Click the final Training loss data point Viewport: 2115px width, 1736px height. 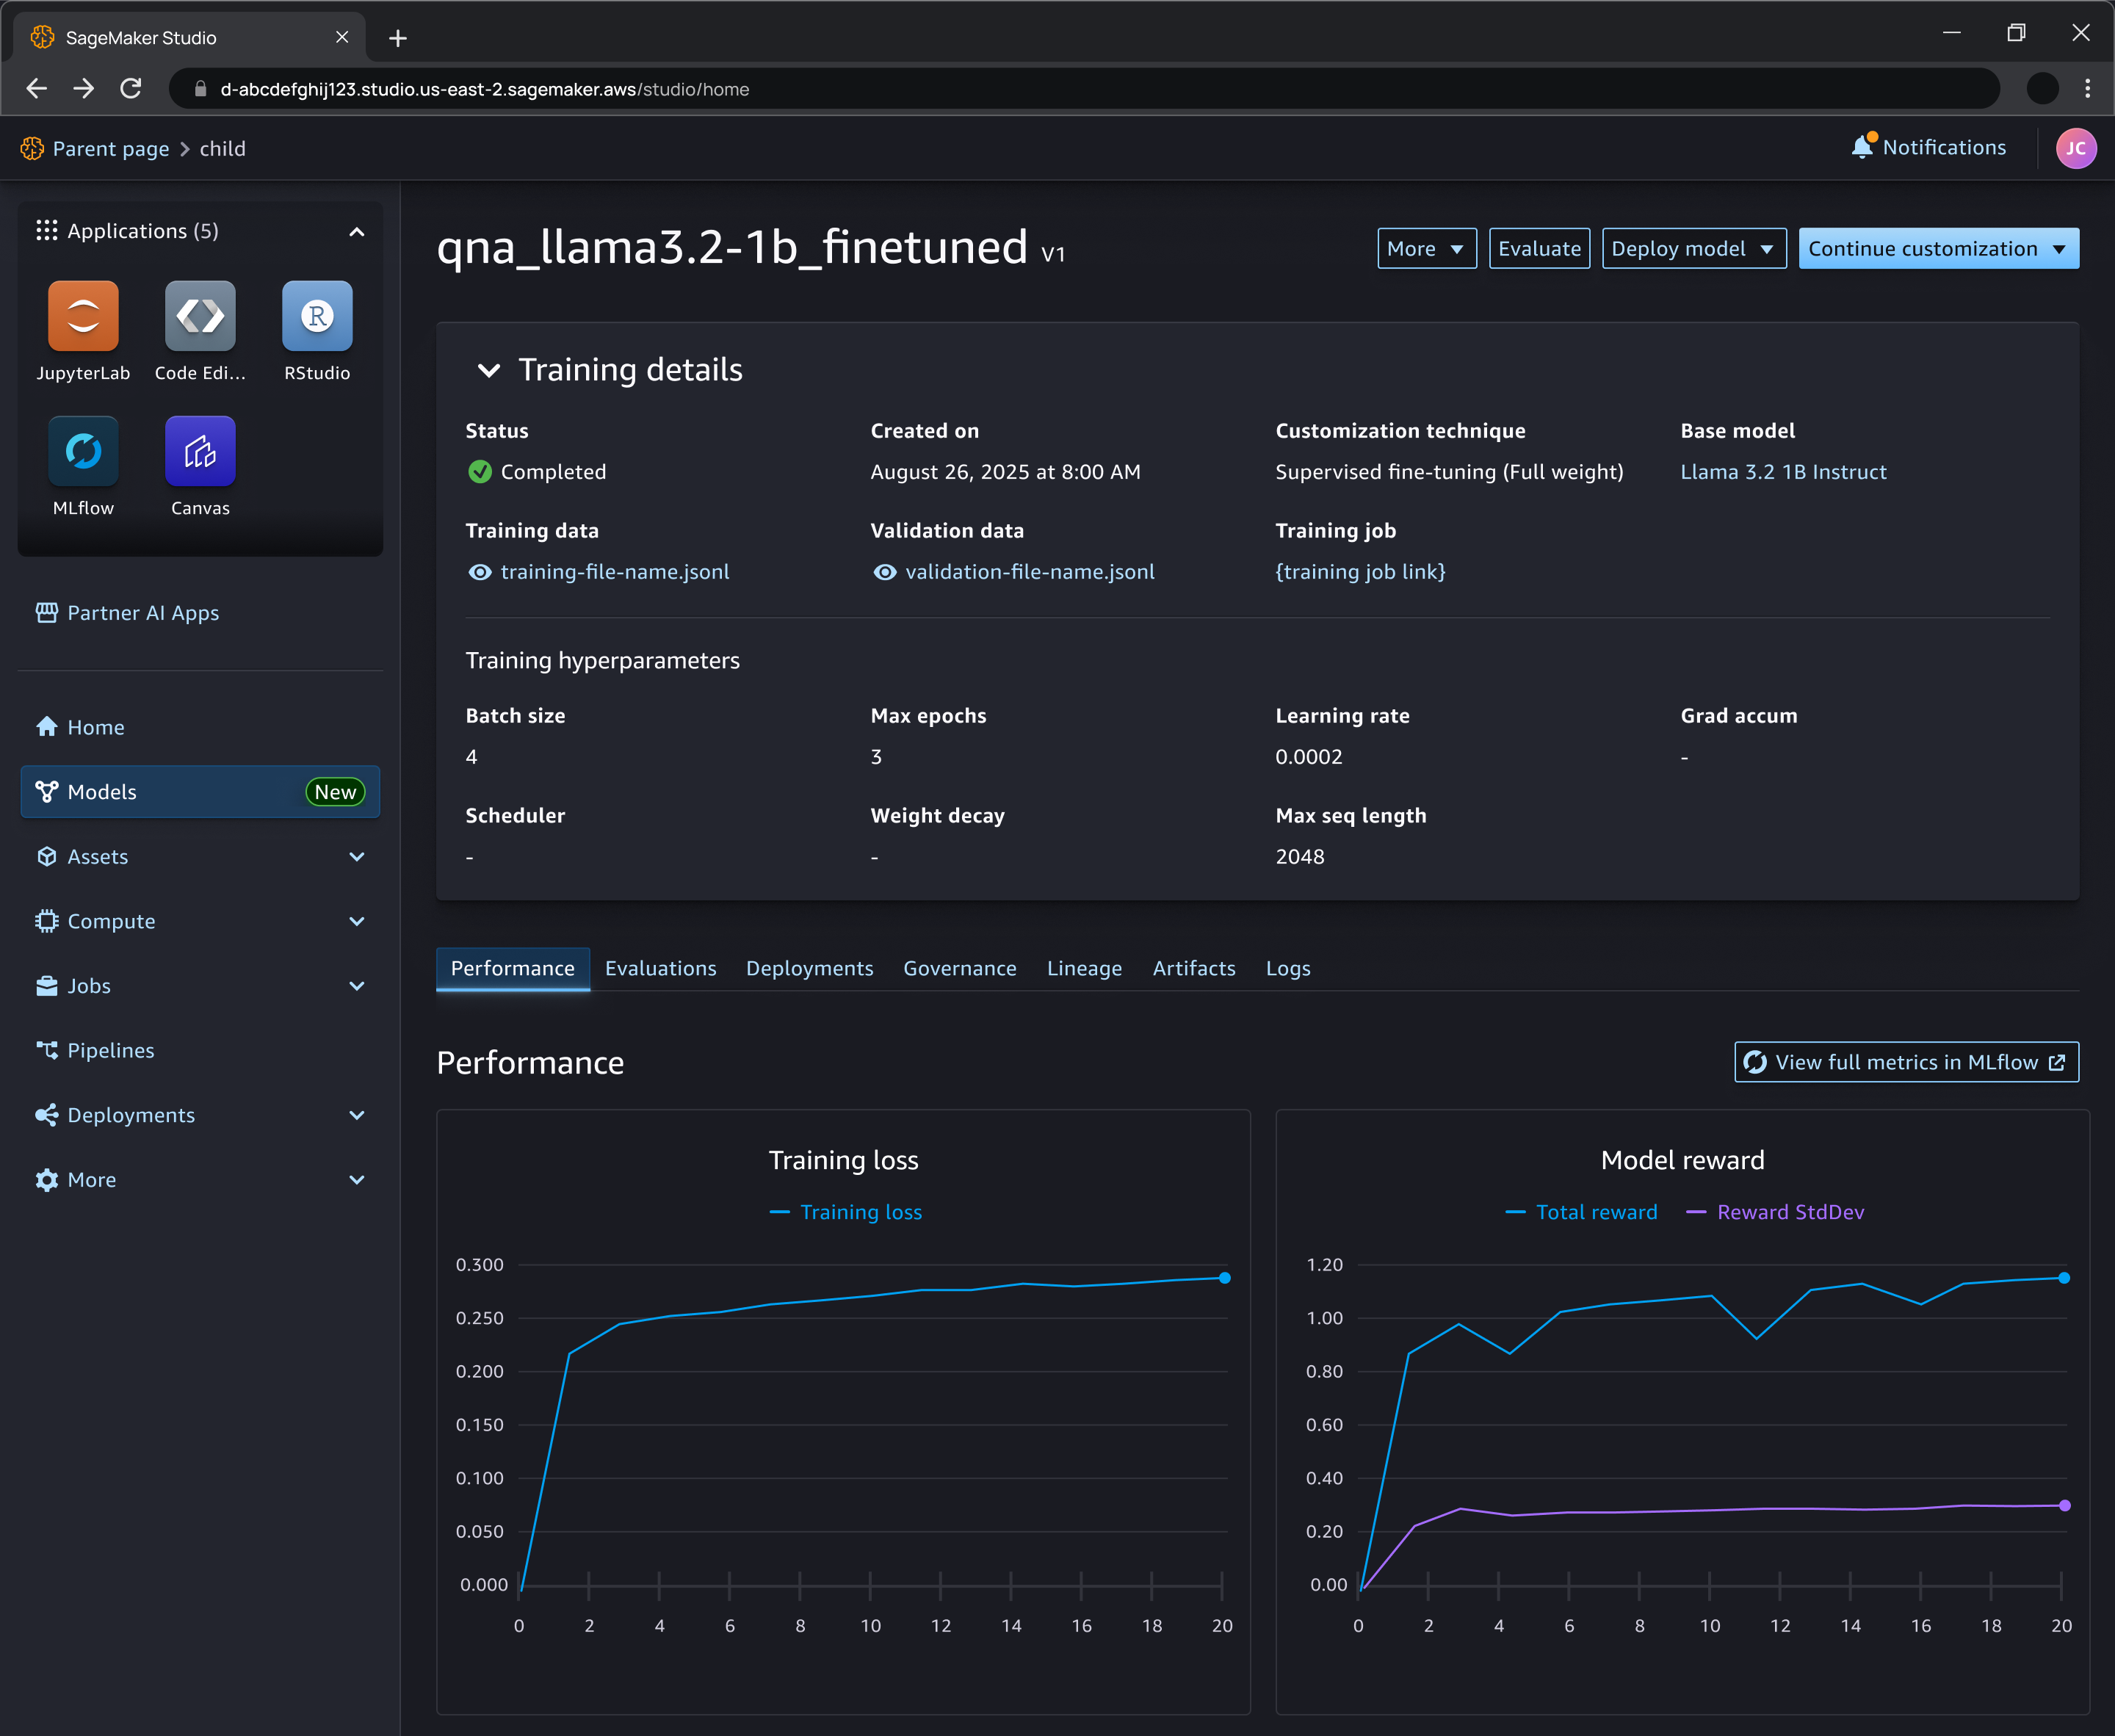tap(1224, 1278)
